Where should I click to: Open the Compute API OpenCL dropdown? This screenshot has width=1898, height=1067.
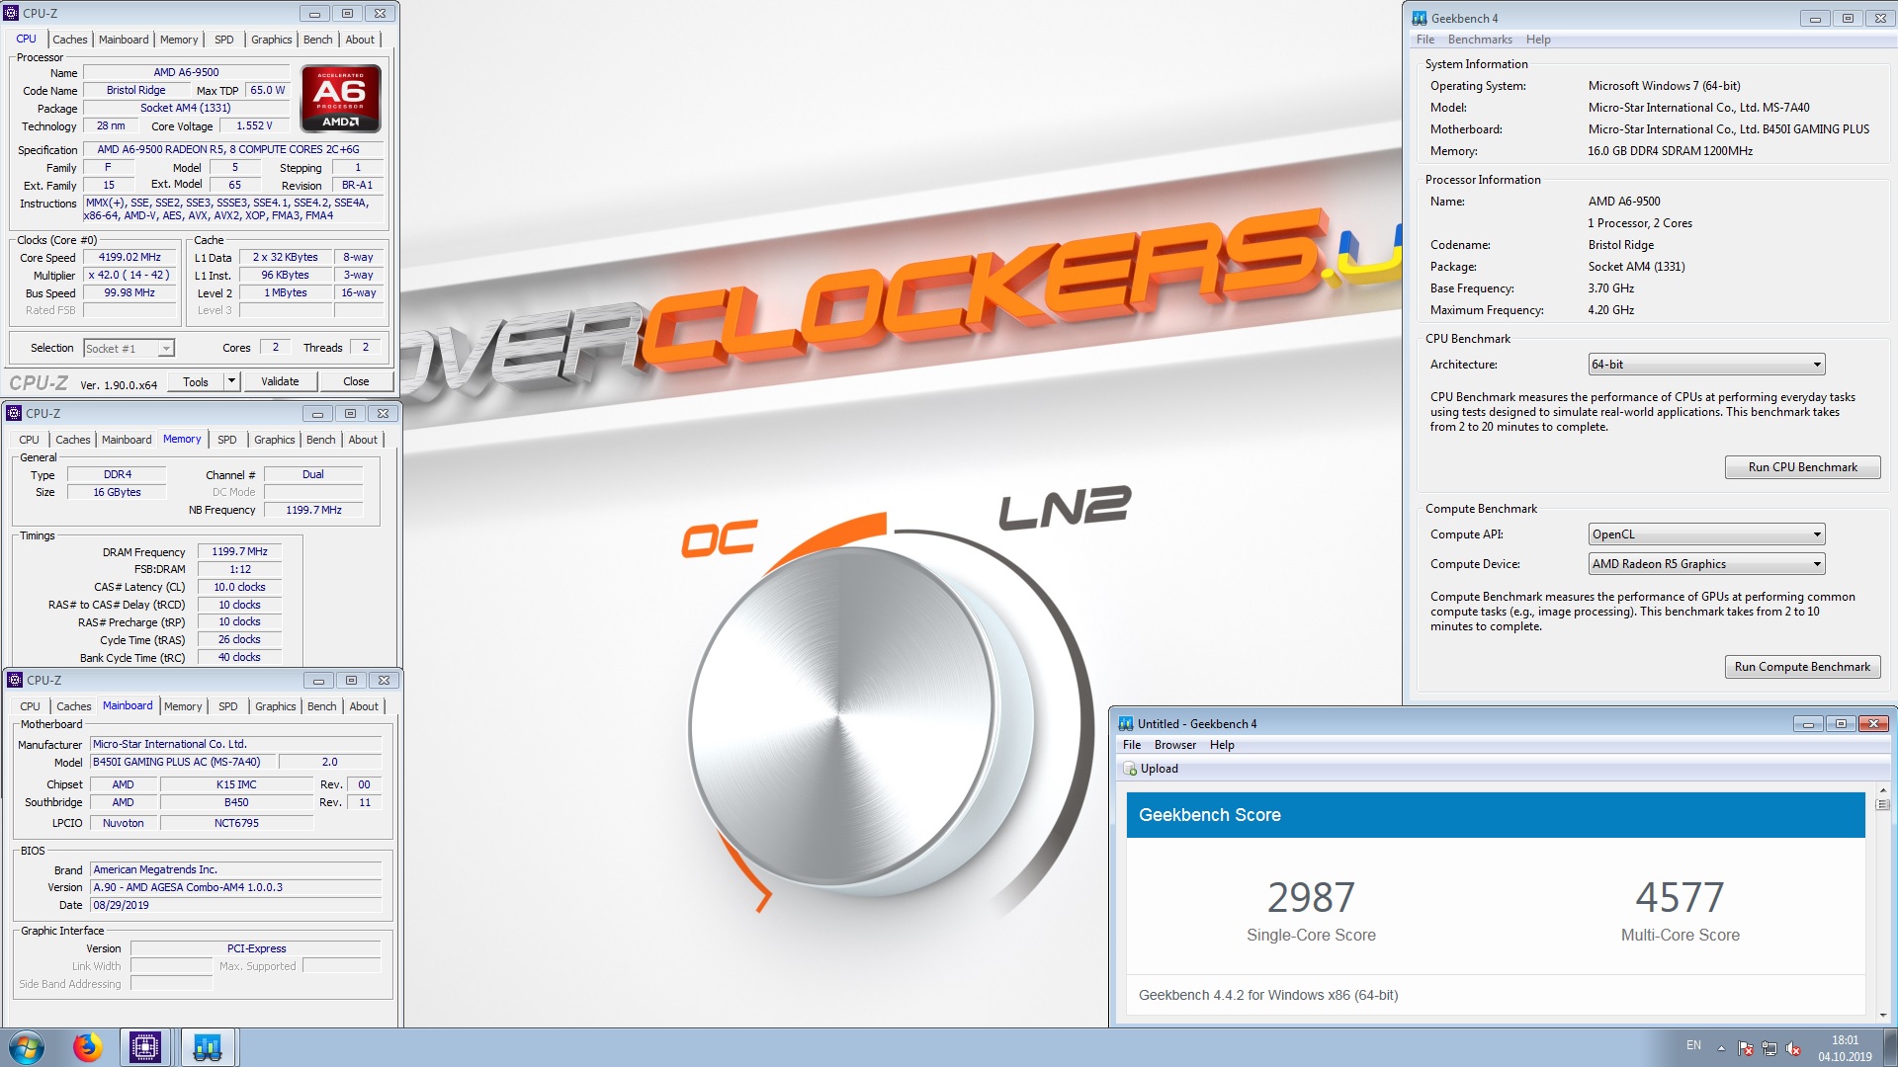click(1706, 534)
